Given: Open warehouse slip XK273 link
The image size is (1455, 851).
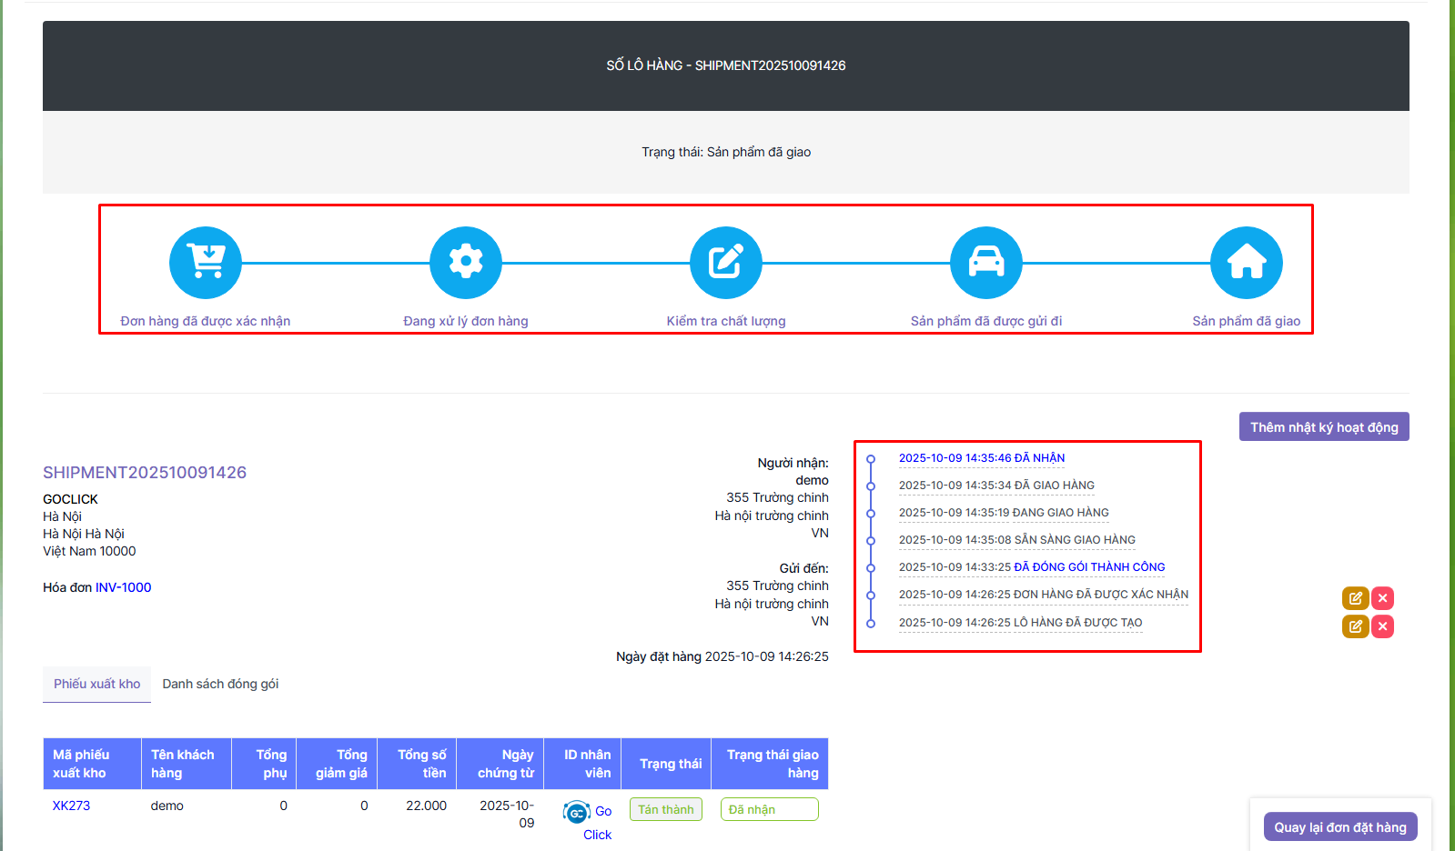Looking at the screenshot, I should [71, 806].
